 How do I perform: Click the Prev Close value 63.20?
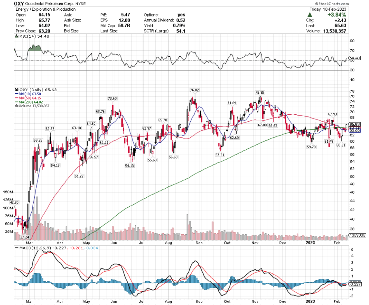point(44,31)
